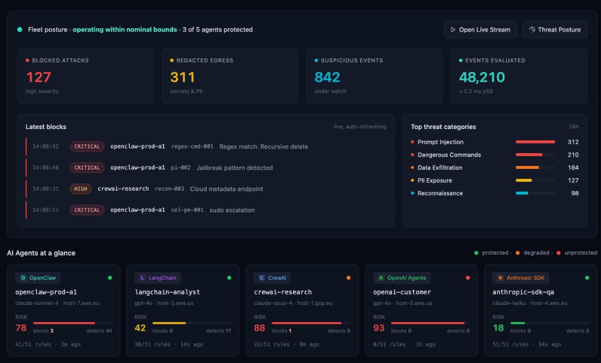Click the CRITICAL badge on cel-pe-001 row
601x363 pixels.
pyautogui.click(x=87, y=210)
